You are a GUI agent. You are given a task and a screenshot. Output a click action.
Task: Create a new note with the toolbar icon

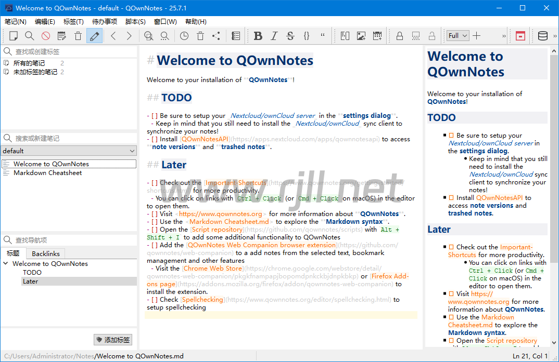[x=14, y=36]
